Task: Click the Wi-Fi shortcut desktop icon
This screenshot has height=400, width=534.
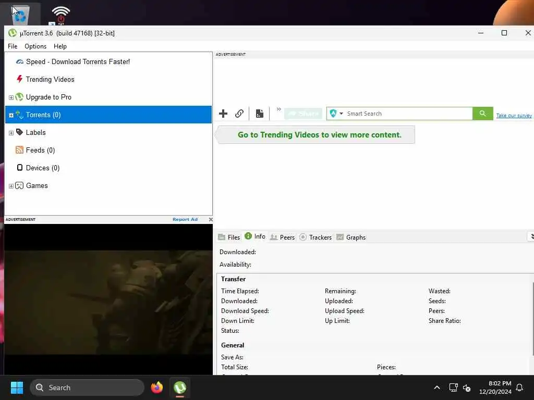Action: (60, 15)
